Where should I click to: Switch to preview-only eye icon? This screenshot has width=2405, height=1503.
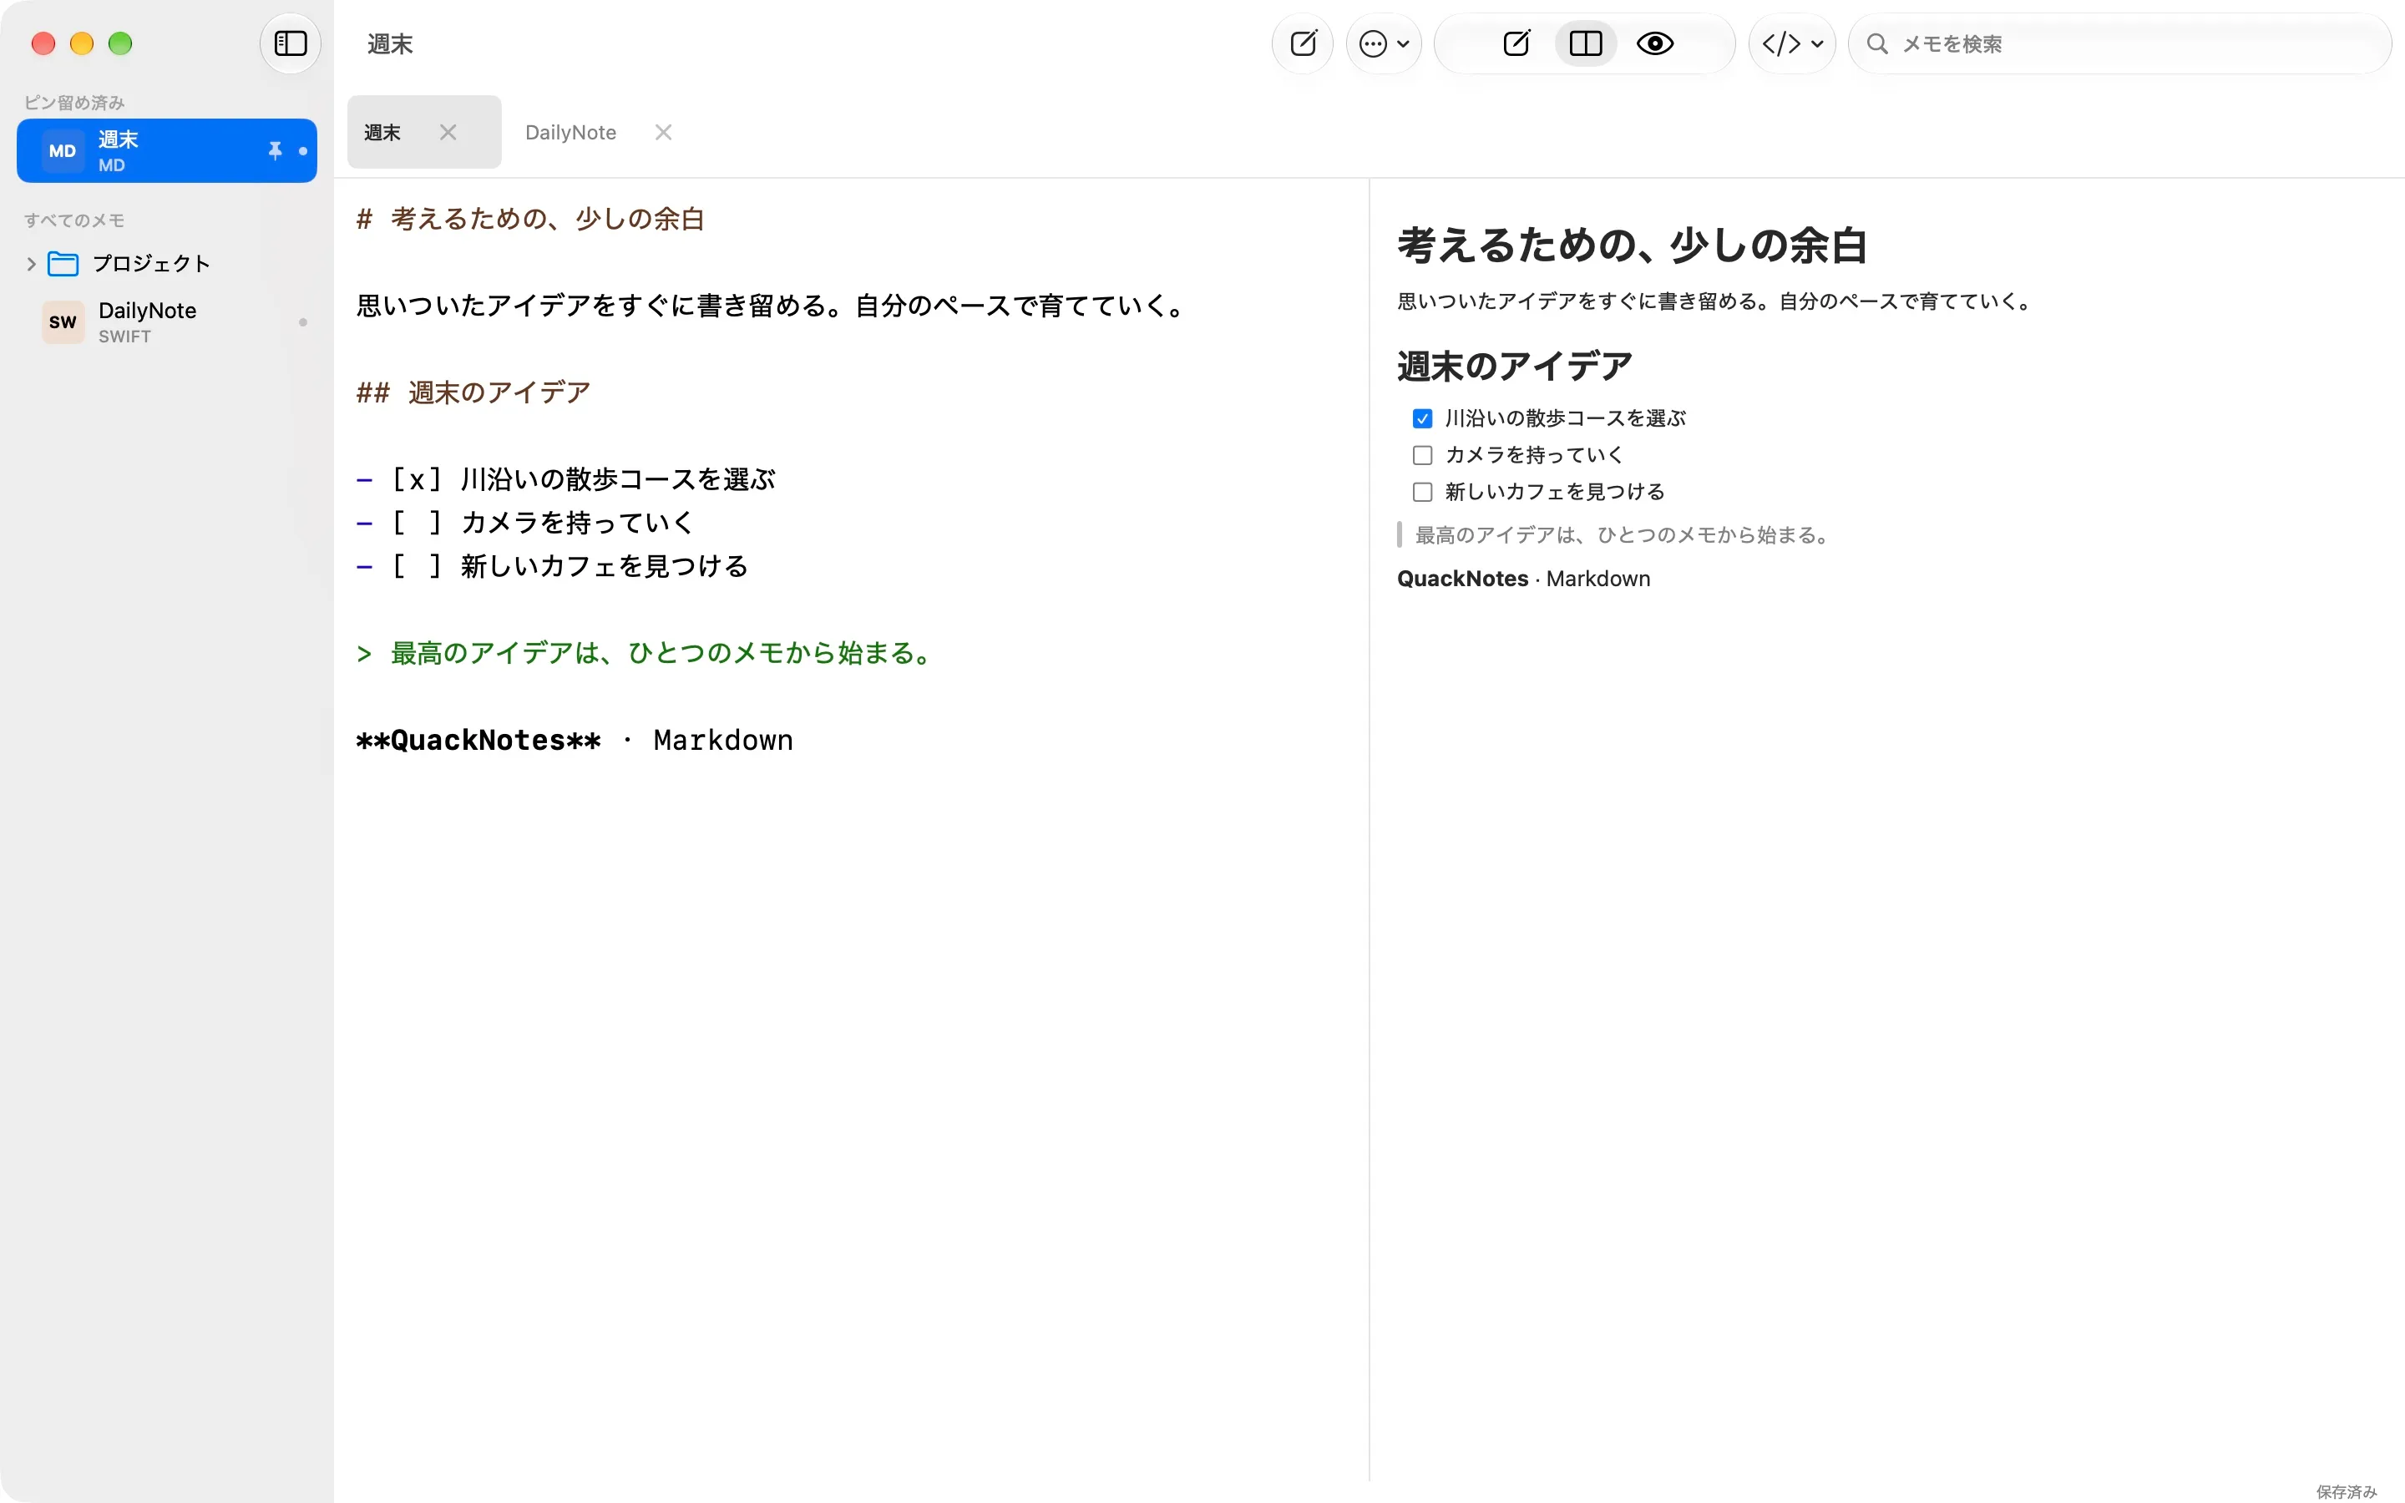1654,43
